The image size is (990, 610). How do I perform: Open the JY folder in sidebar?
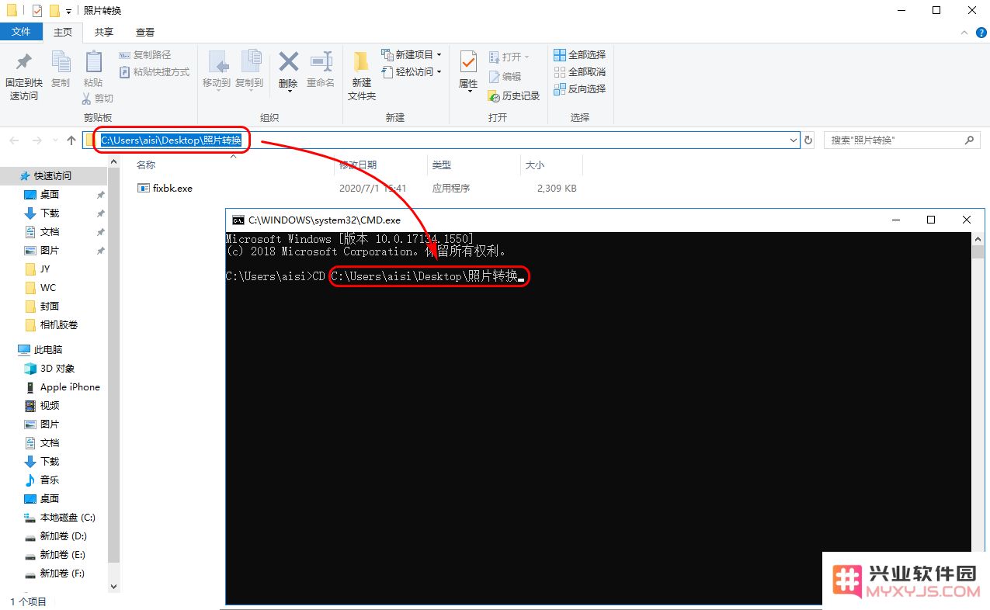45,269
